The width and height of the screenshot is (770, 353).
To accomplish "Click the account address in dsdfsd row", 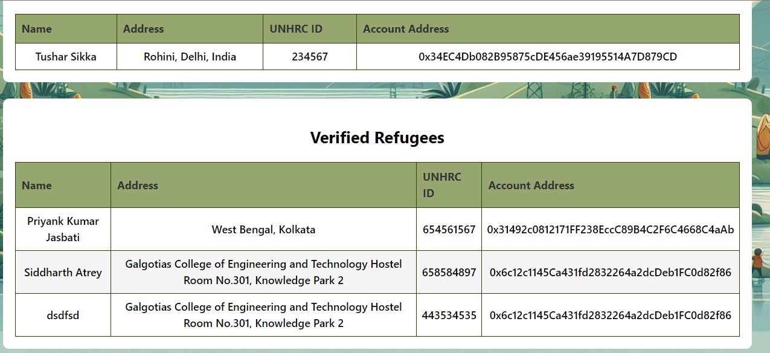I will pos(611,316).
